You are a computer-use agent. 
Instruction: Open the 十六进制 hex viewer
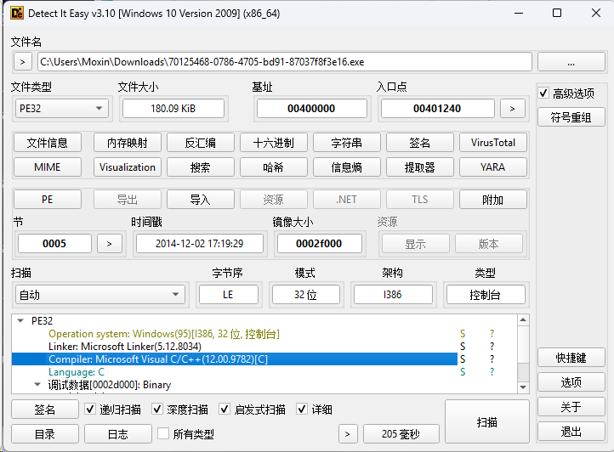(273, 143)
